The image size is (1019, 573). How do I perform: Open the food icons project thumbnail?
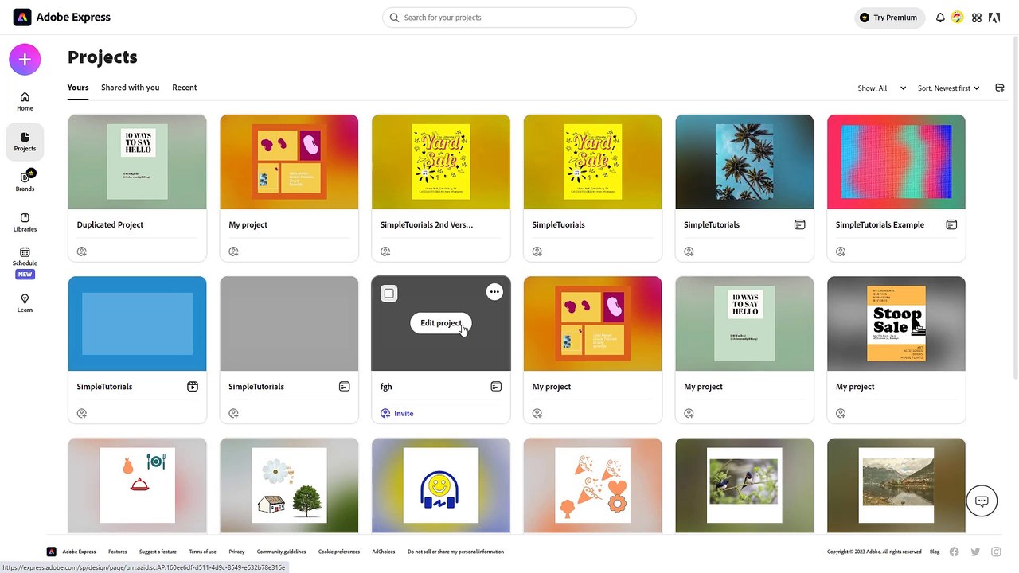(137, 485)
